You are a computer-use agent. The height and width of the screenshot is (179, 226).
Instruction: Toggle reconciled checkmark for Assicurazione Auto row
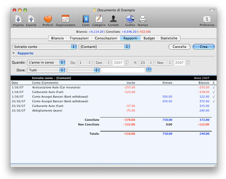tap(214, 87)
